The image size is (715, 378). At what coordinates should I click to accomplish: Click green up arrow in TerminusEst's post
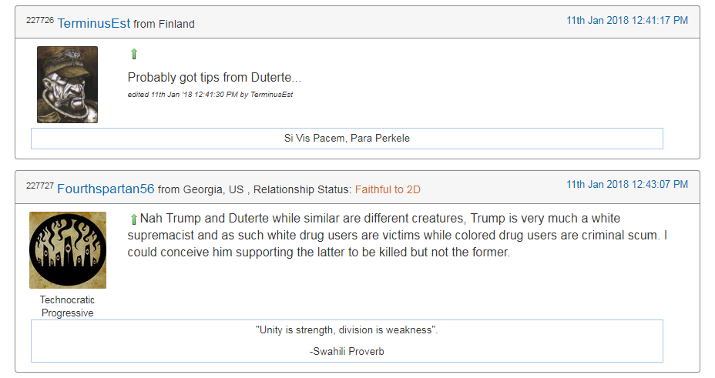[x=133, y=54]
